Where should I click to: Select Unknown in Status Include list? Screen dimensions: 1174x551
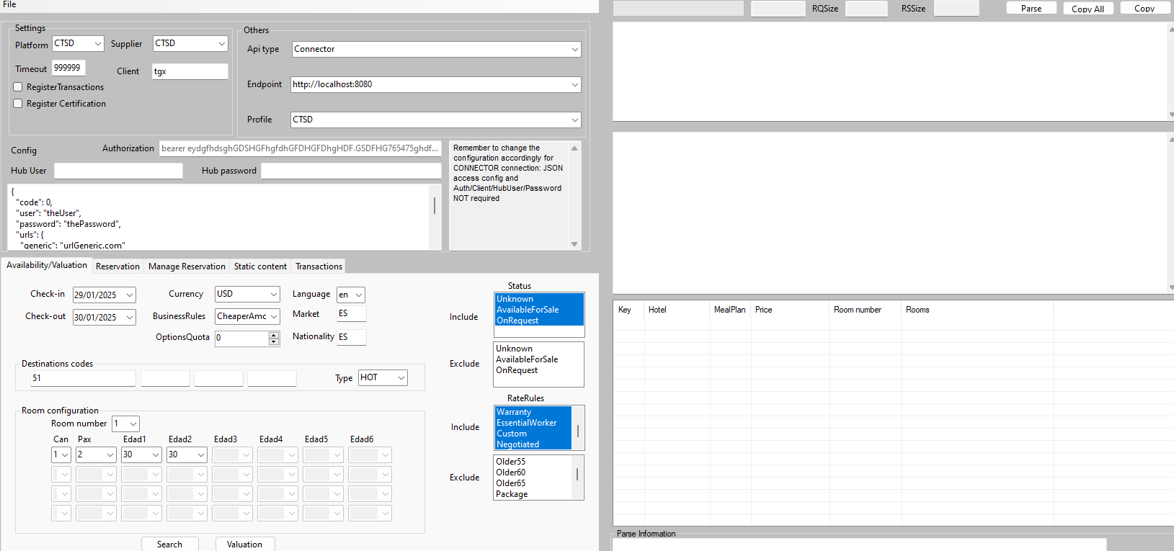pyautogui.click(x=538, y=299)
